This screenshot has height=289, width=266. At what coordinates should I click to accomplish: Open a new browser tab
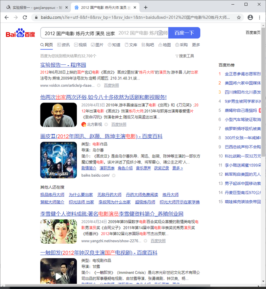pyautogui.click(x=146, y=7)
